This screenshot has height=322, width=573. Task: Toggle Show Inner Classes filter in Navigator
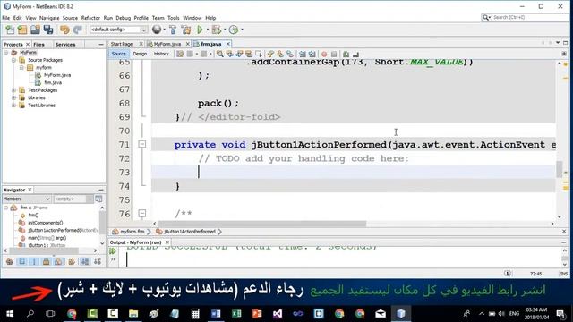[x=58, y=261]
